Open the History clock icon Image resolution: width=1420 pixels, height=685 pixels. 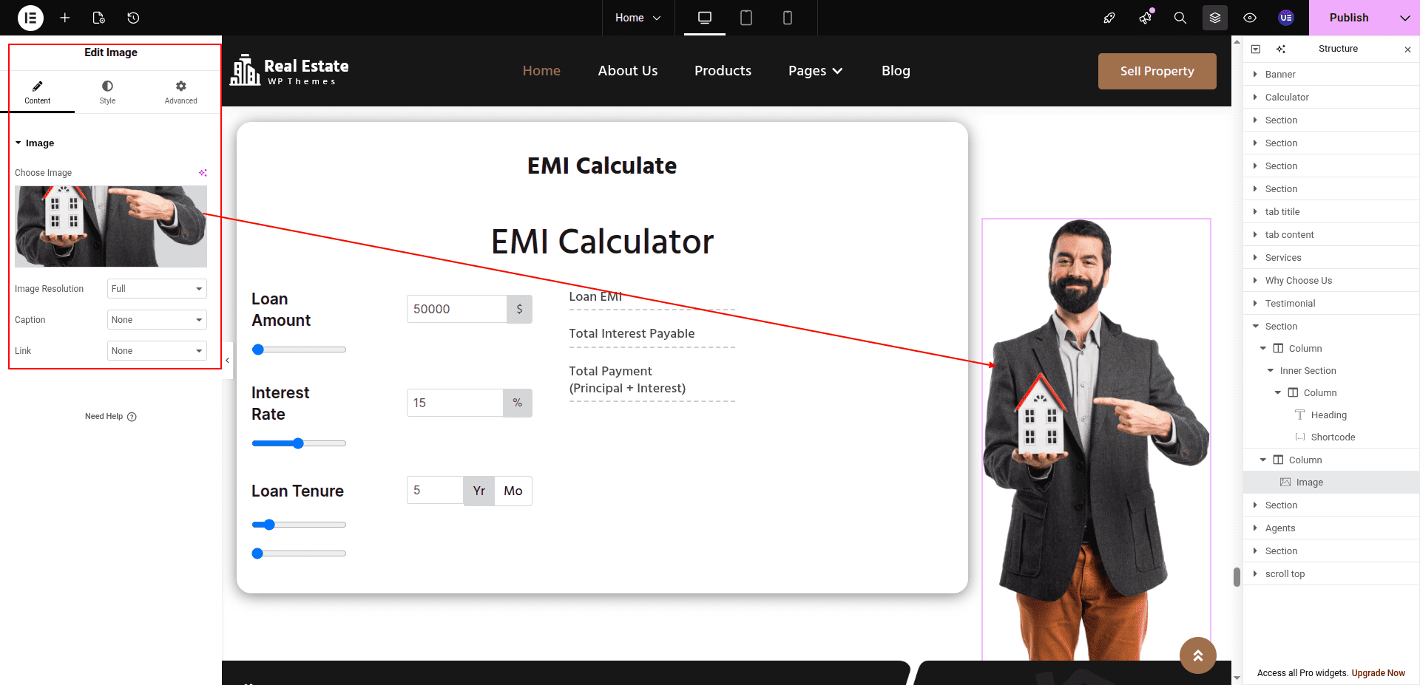(x=133, y=18)
